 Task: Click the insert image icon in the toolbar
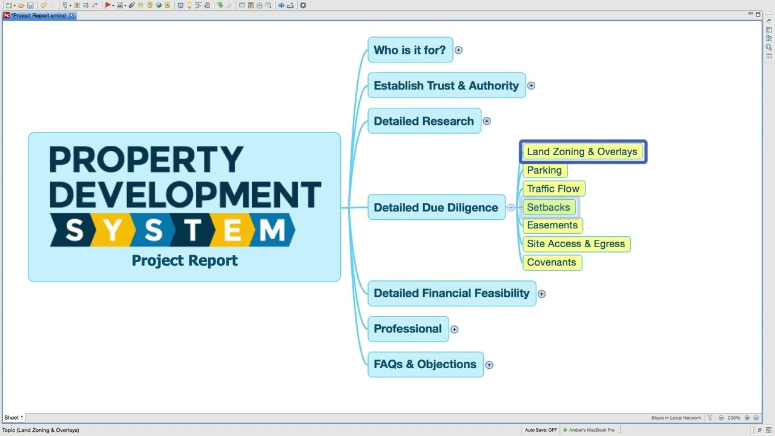tap(120, 5)
